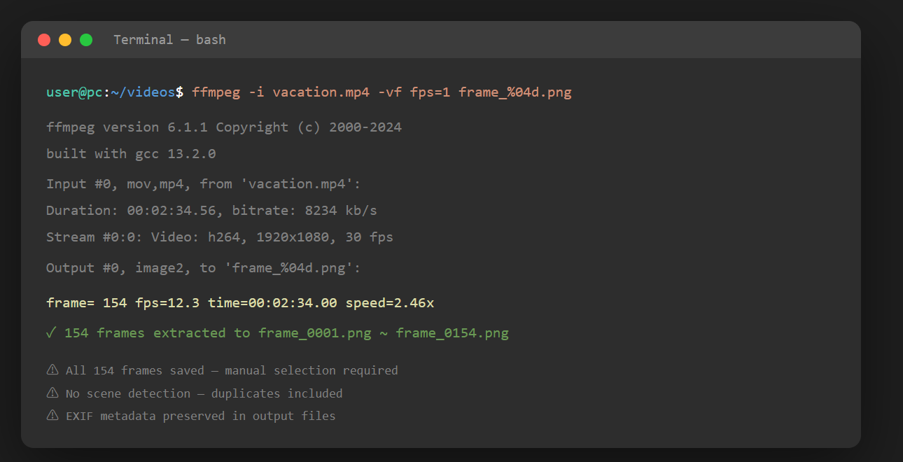Click the 'bitrate: 8234 kb/s' value

click(x=304, y=211)
